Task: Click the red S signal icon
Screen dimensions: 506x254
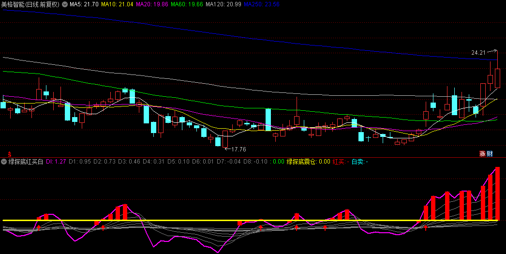Action: point(9,154)
